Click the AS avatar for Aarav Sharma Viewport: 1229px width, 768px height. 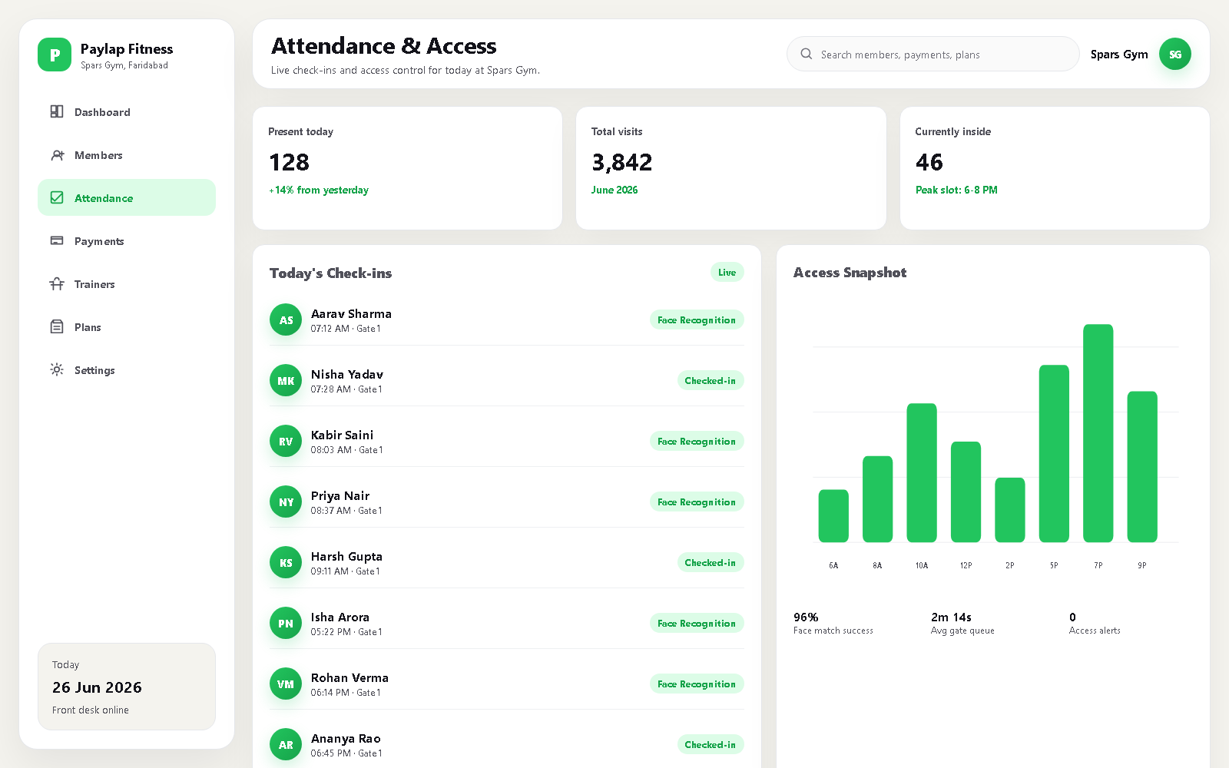click(x=286, y=319)
